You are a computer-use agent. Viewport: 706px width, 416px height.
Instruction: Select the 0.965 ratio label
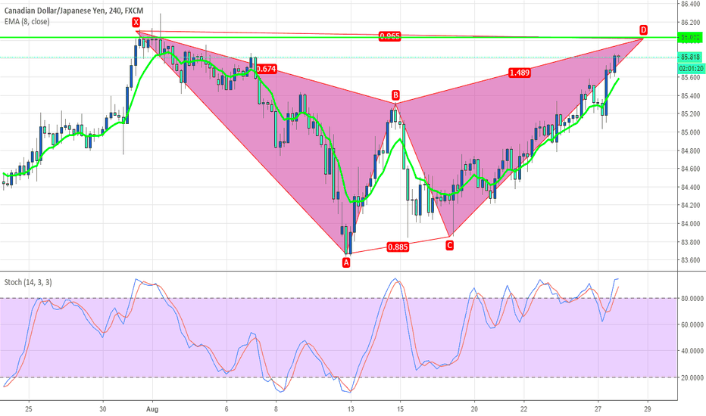point(389,36)
